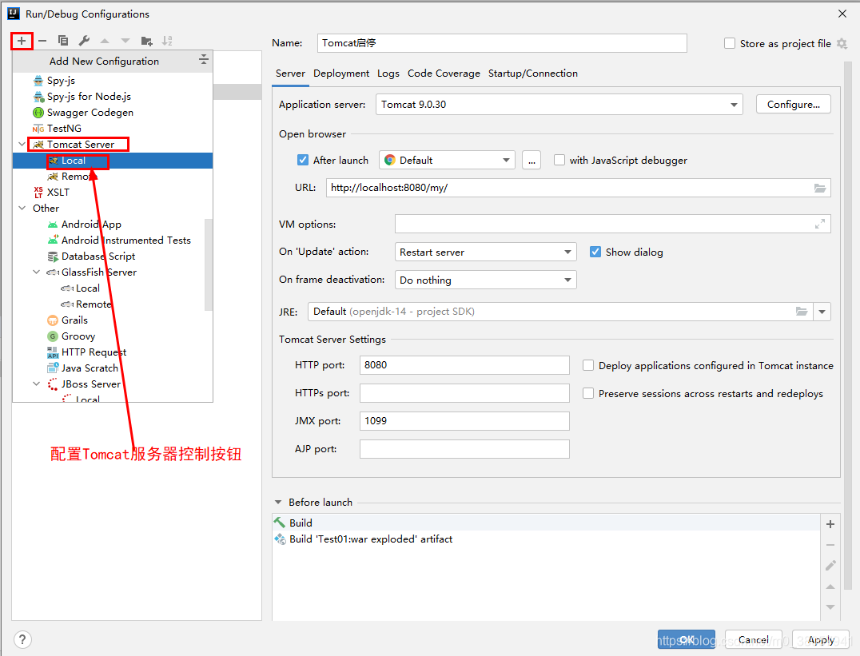Open the JRE dropdown arrow
This screenshot has width=860, height=656.
click(822, 312)
